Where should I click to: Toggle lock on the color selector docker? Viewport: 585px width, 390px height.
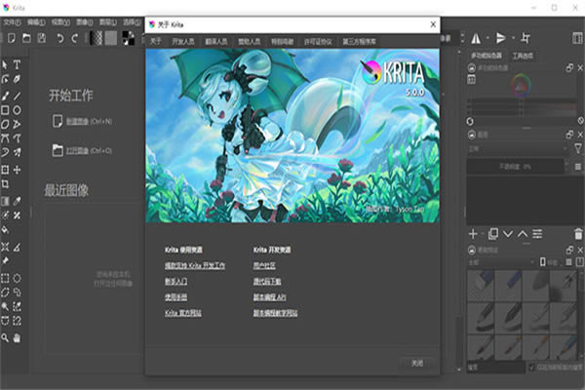pos(472,68)
